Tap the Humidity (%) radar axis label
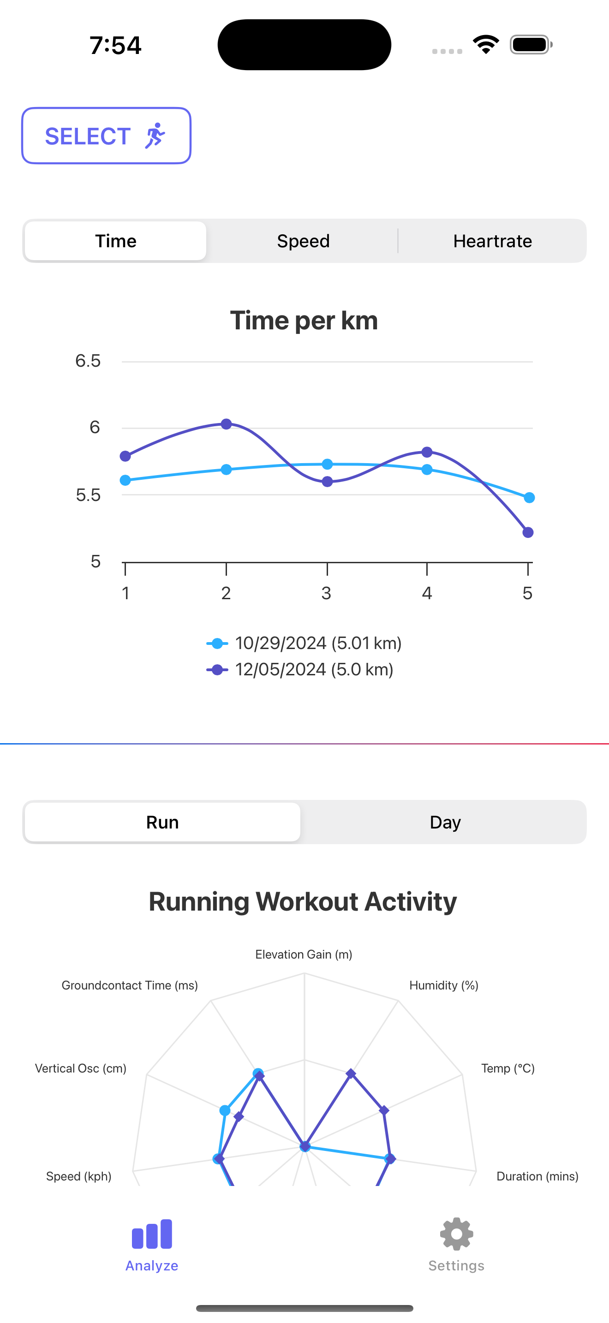Viewport: 609px width, 1323px height. coord(444,985)
